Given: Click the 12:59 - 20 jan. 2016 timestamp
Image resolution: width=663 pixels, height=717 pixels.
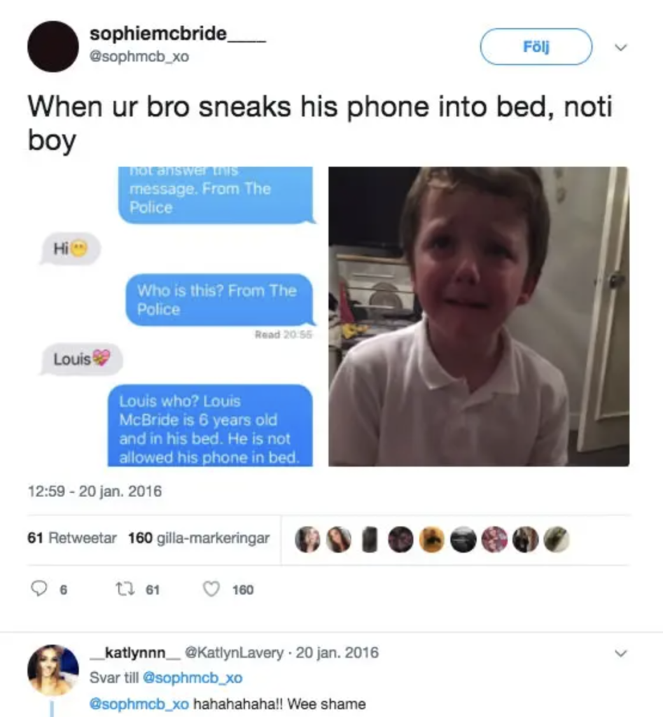Looking at the screenshot, I should pyautogui.click(x=95, y=491).
